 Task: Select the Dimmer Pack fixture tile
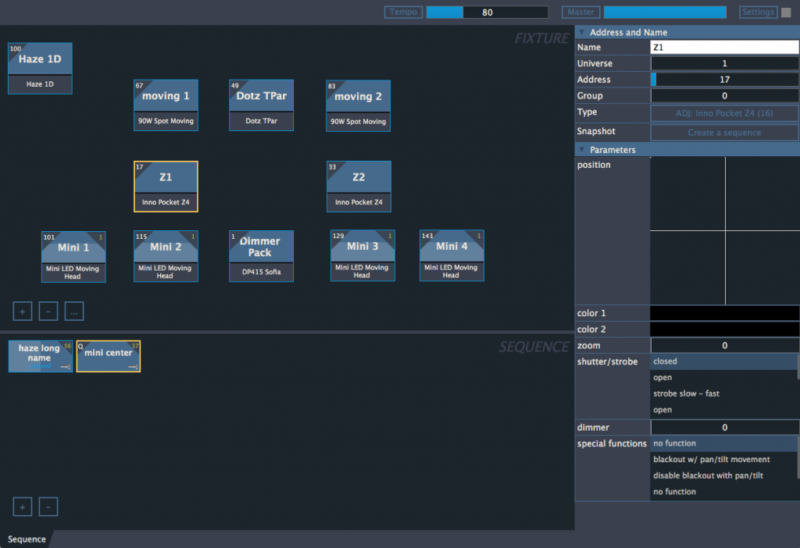[261, 255]
